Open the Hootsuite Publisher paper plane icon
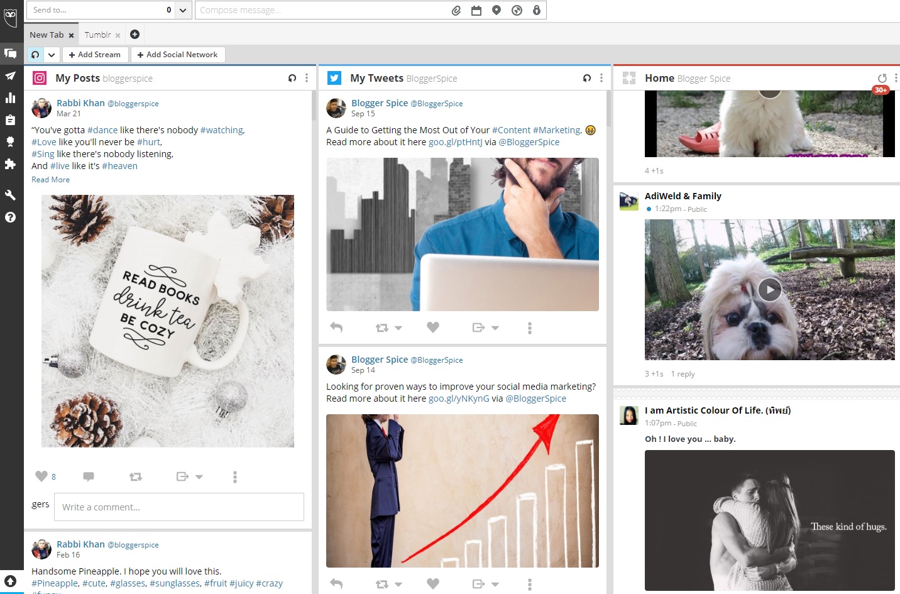 [11, 75]
